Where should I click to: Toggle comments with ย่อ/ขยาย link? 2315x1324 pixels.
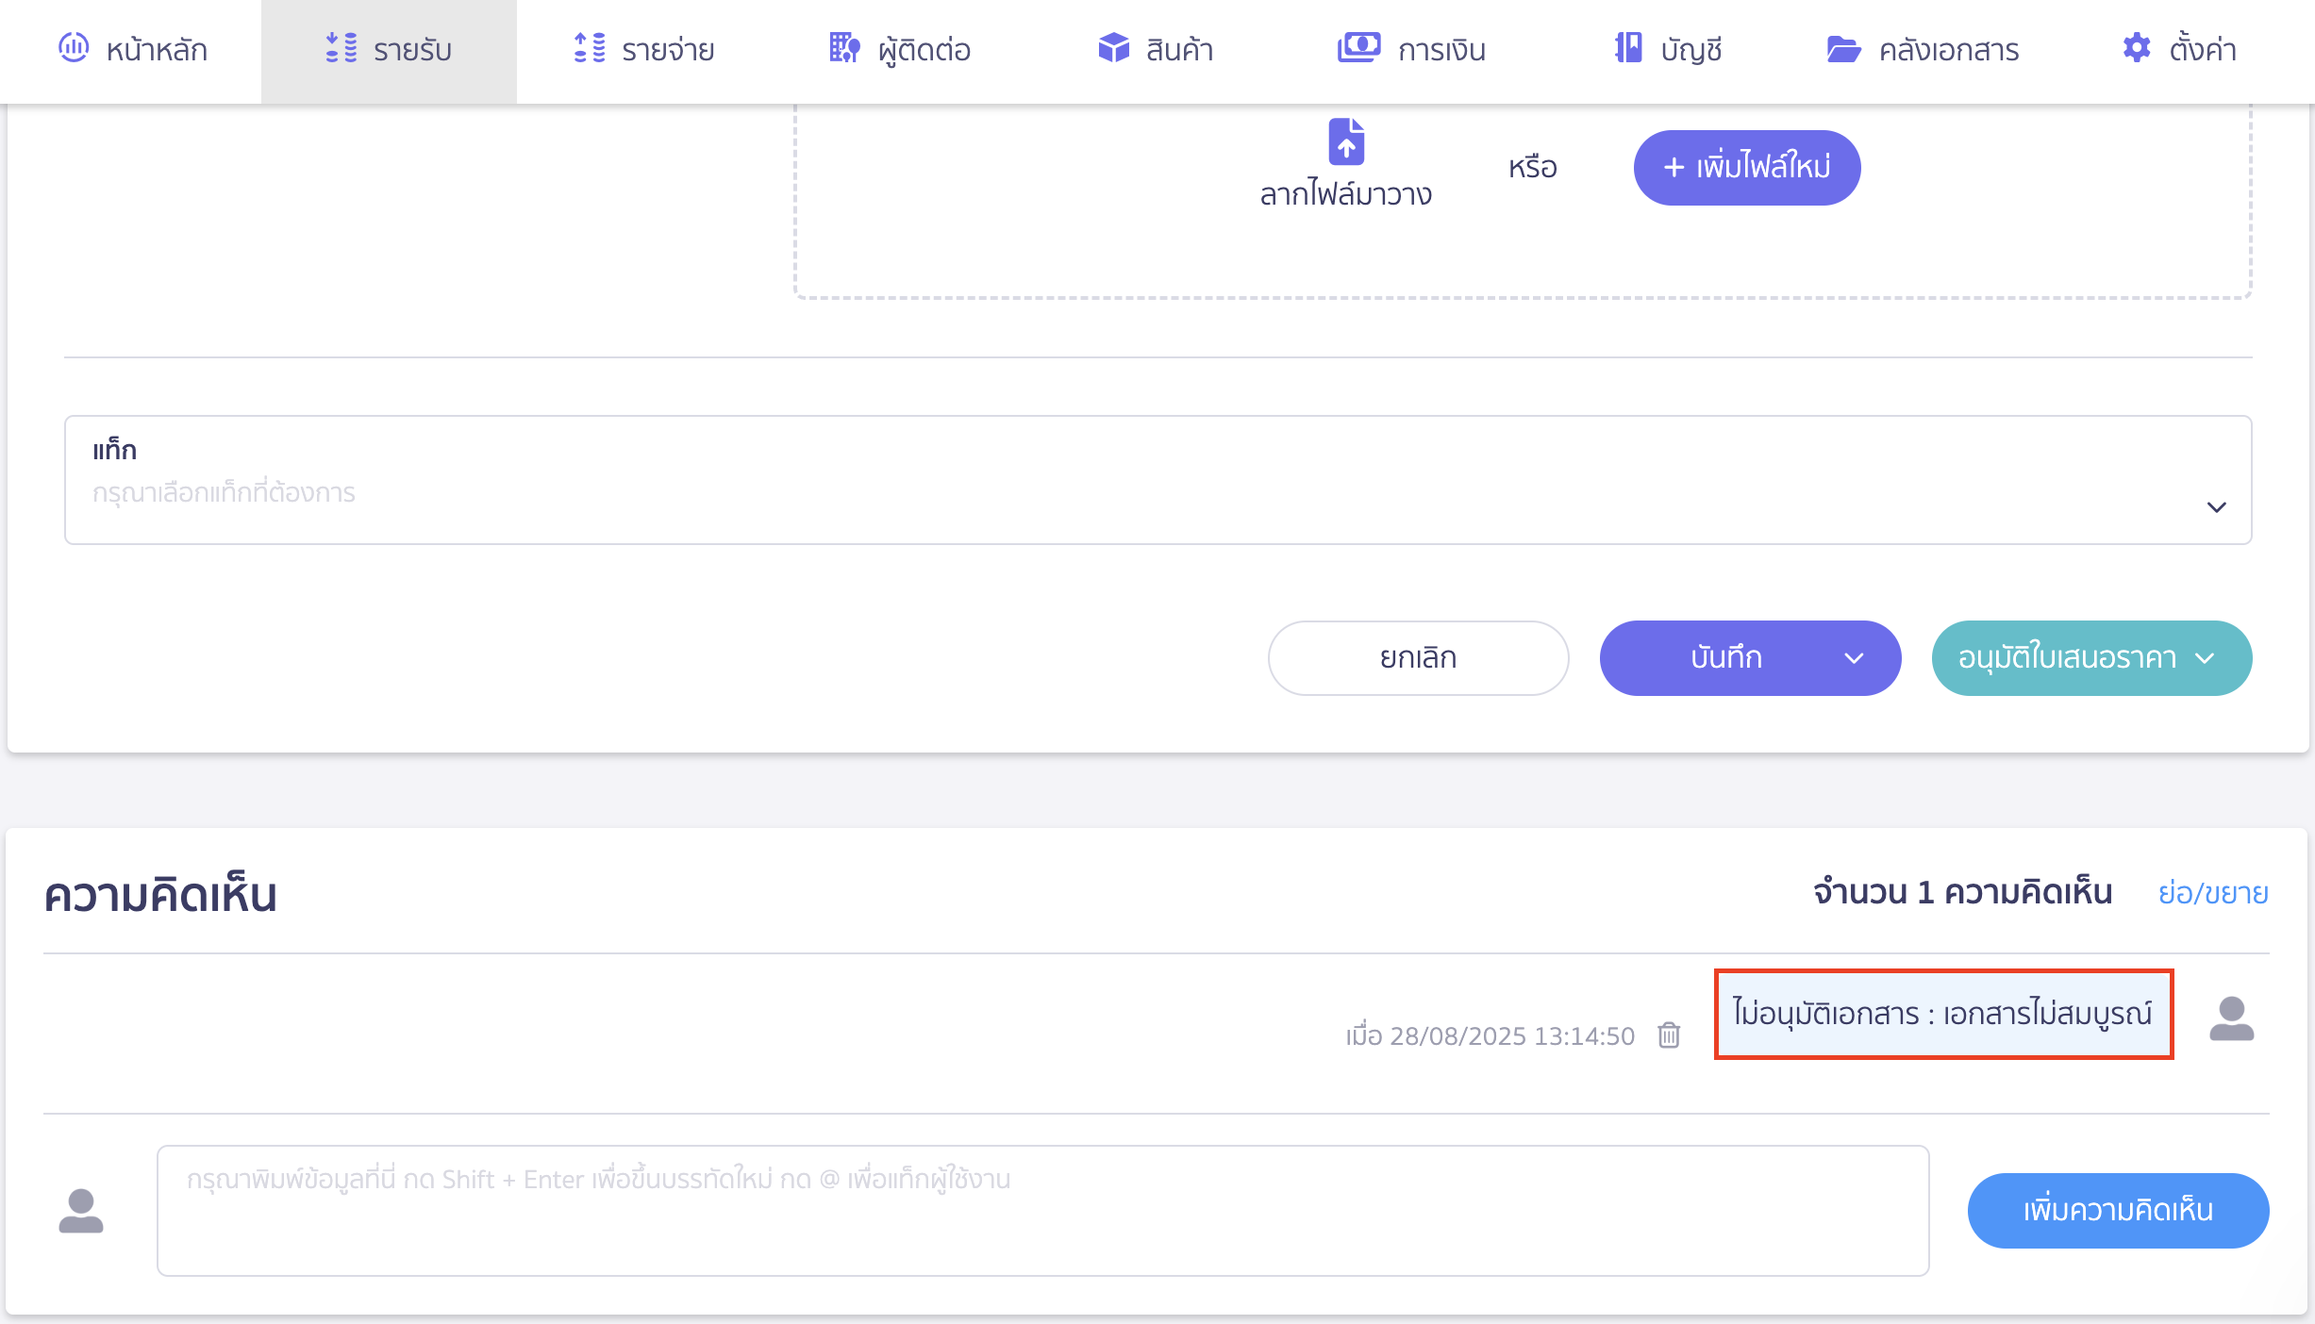click(x=2213, y=892)
